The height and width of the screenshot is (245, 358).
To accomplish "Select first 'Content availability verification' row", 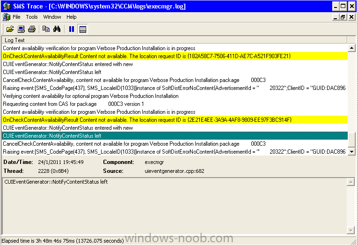I will [x=175, y=48].
